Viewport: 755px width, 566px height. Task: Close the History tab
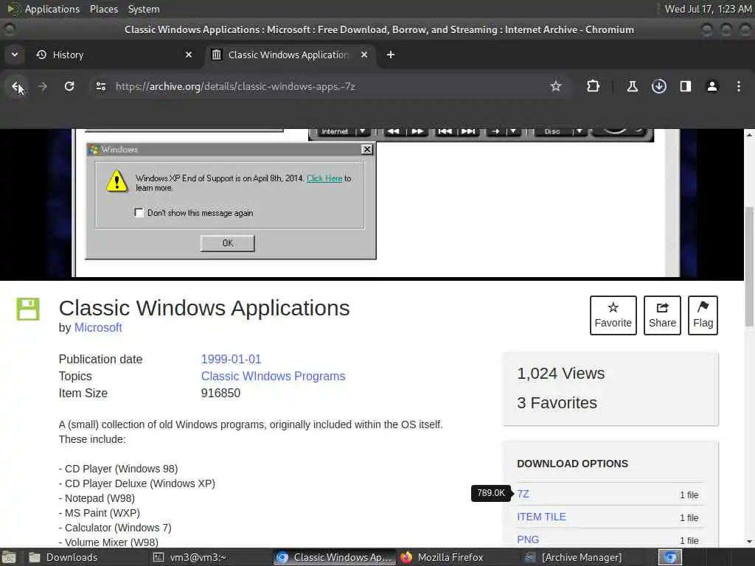tap(189, 55)
